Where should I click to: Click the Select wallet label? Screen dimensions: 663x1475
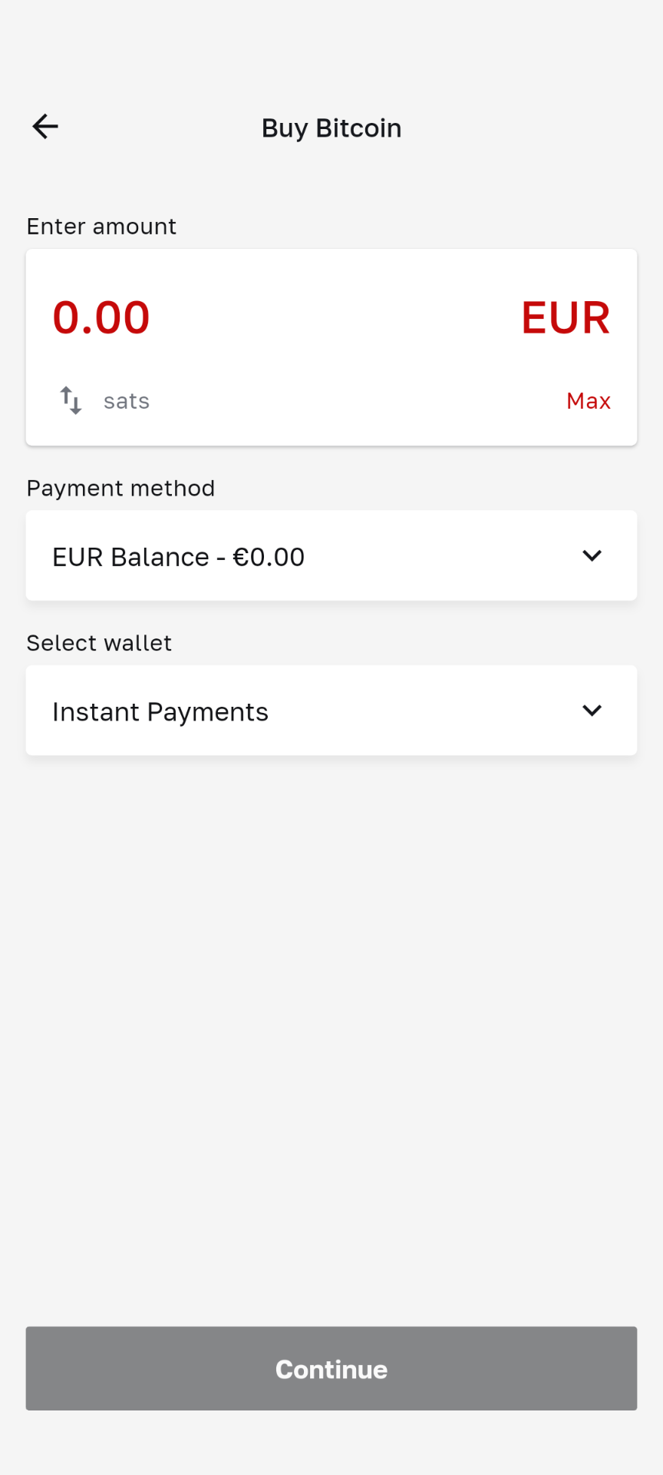pos(99,643)
